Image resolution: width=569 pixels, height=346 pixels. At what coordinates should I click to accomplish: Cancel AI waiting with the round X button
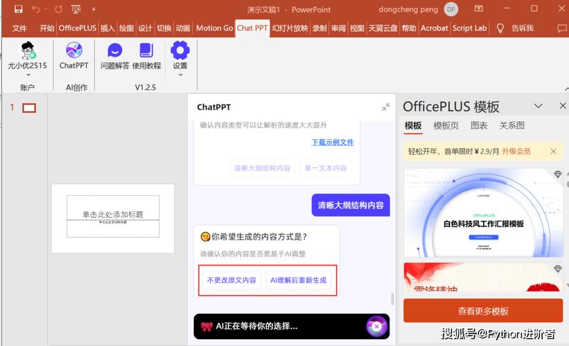(376, 327)
